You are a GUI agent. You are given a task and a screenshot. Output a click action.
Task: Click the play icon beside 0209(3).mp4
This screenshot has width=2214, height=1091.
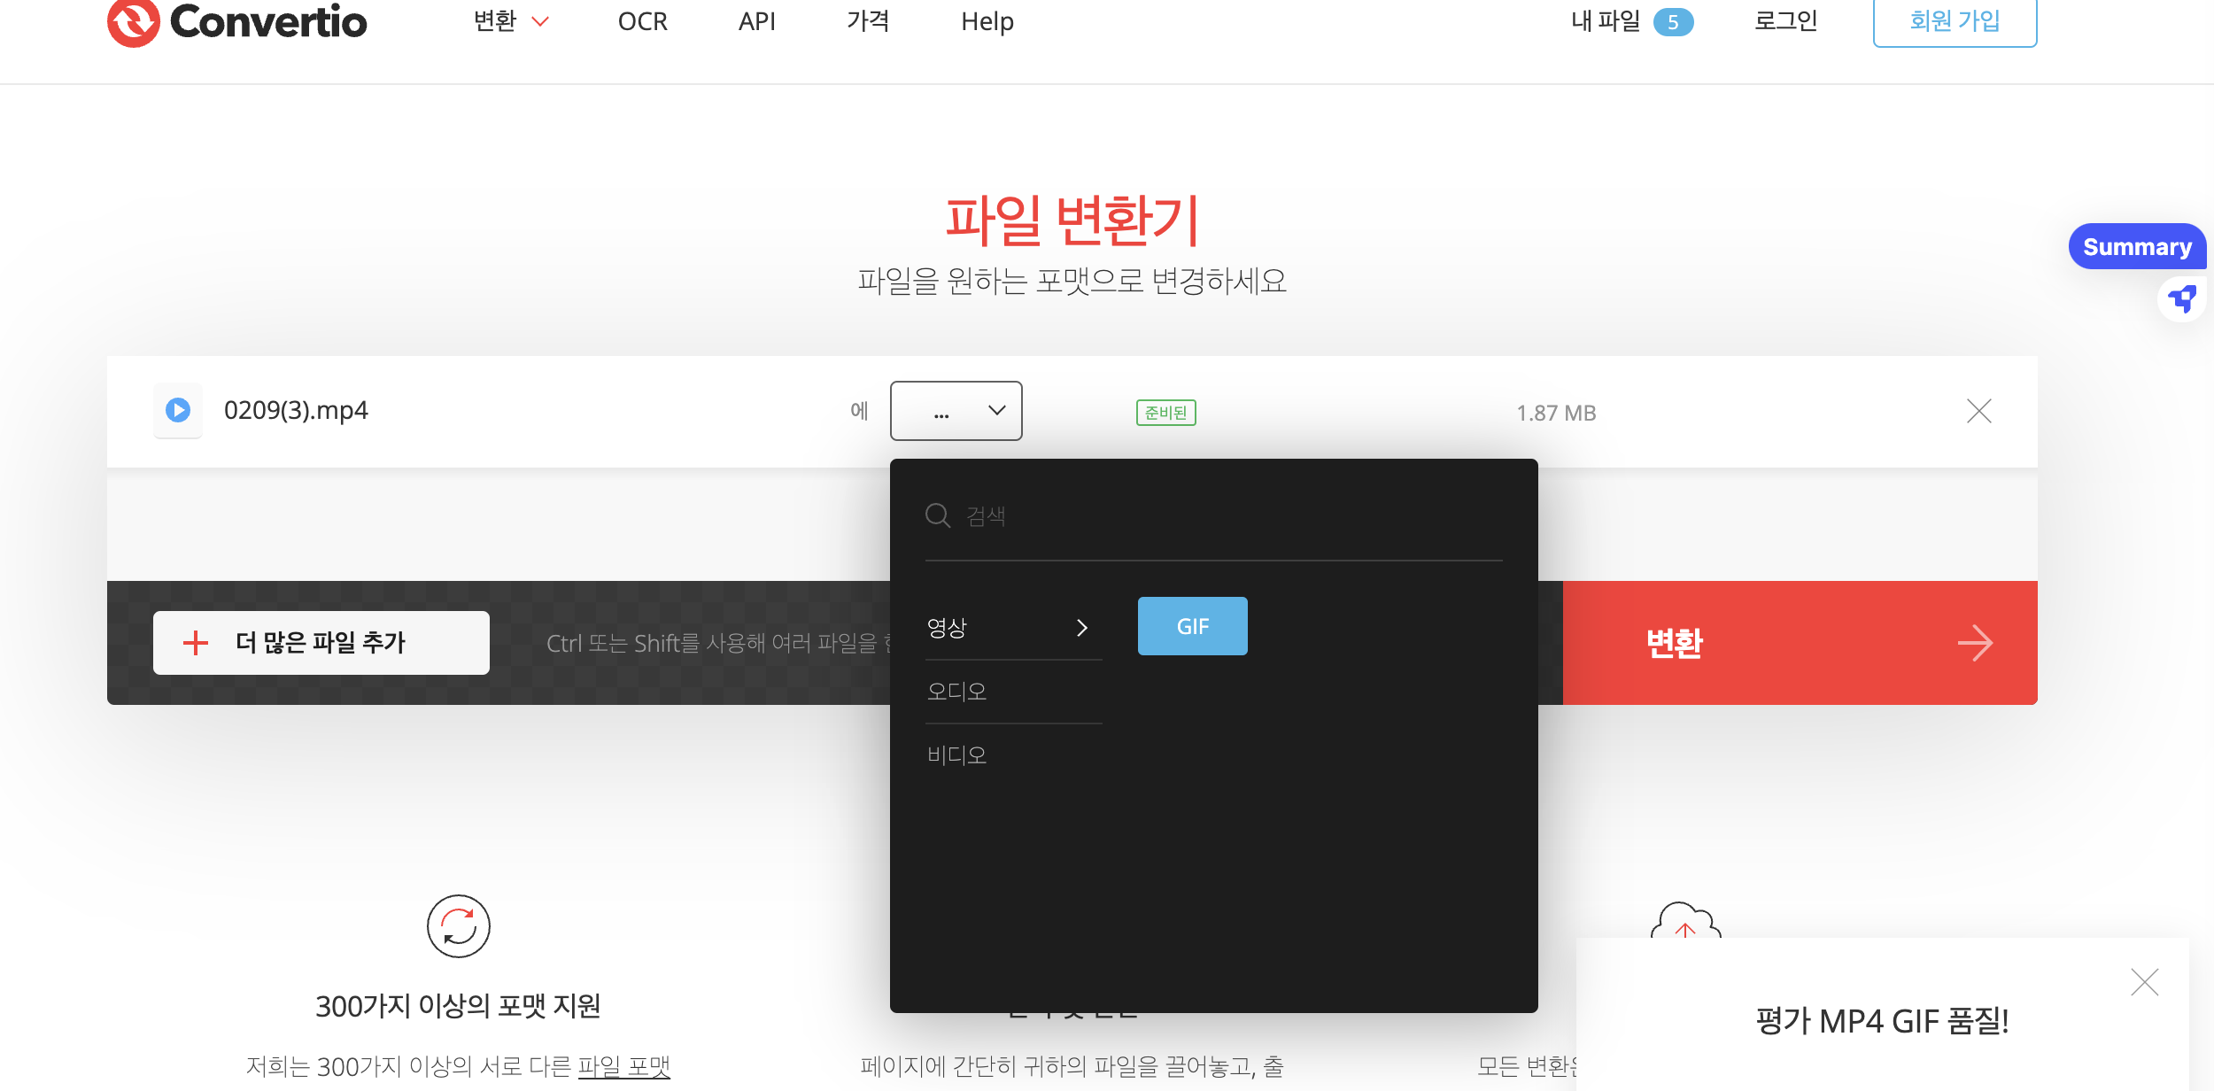178,410
